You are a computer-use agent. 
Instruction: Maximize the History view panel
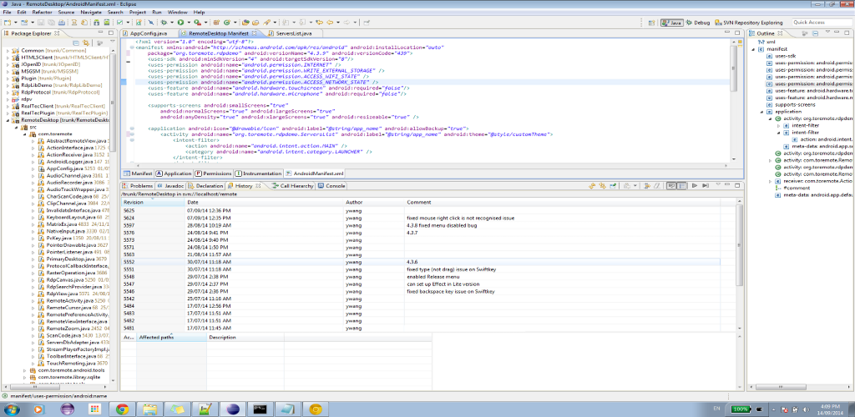point(737,185)
